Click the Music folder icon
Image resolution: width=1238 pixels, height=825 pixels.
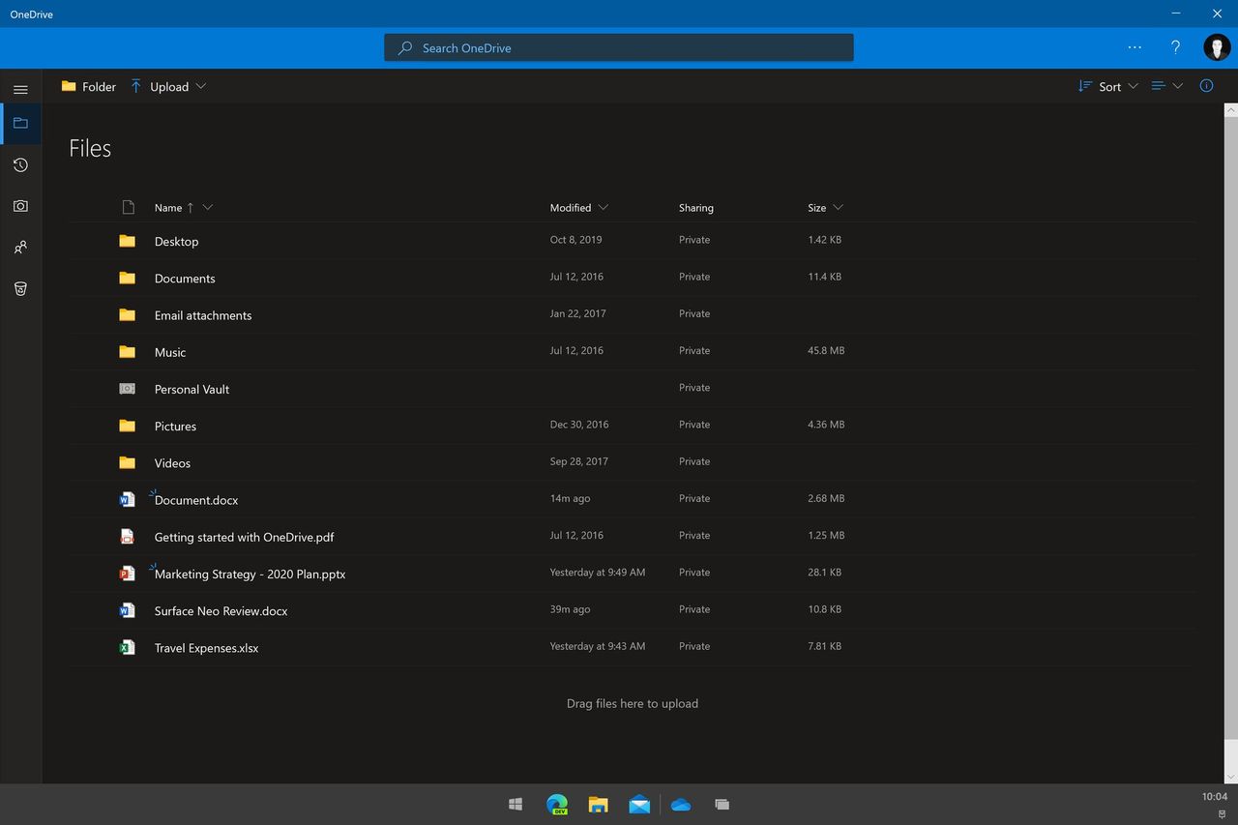point(127,351)
